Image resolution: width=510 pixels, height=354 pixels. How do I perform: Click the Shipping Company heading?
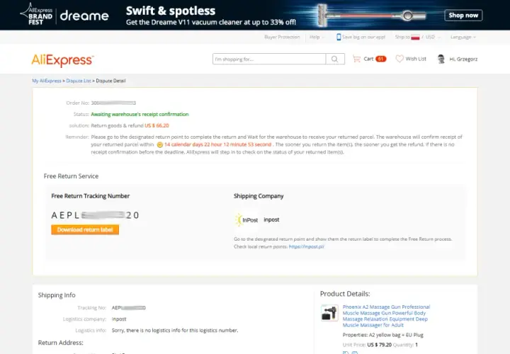pyautogui.click(x=259, y=196)
